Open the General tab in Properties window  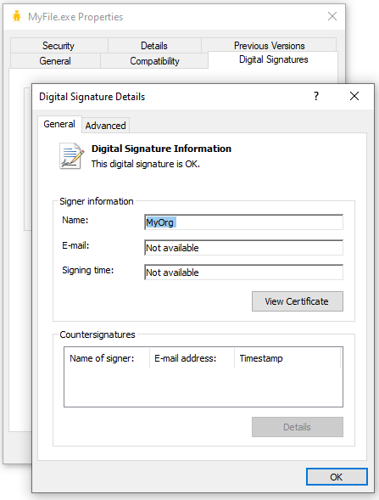(x=55, y=60)
